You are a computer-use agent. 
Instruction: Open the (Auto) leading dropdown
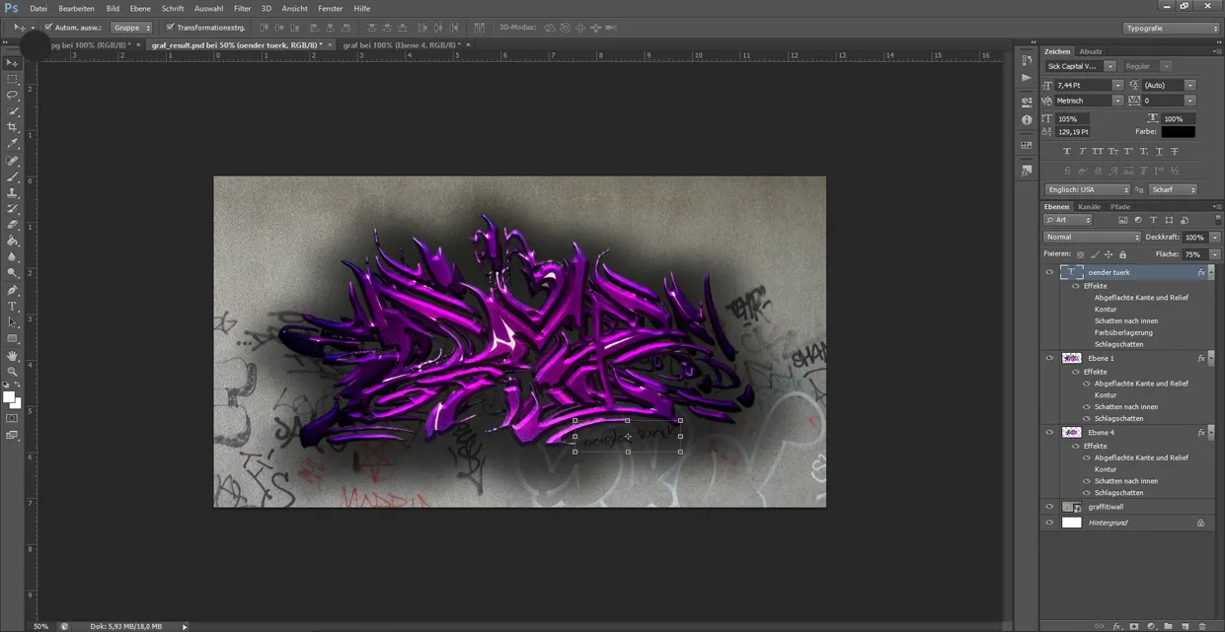(x=1190, y=86)
